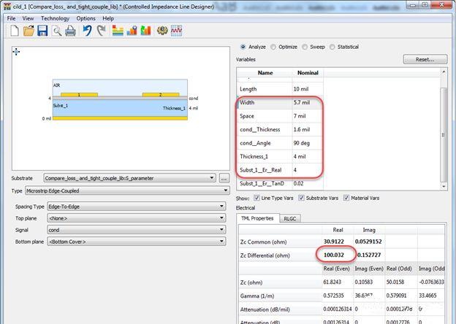This screenshot has height=324, width=456.
Task: Click the gear settings toolbar icon
Action: point(161,31)
